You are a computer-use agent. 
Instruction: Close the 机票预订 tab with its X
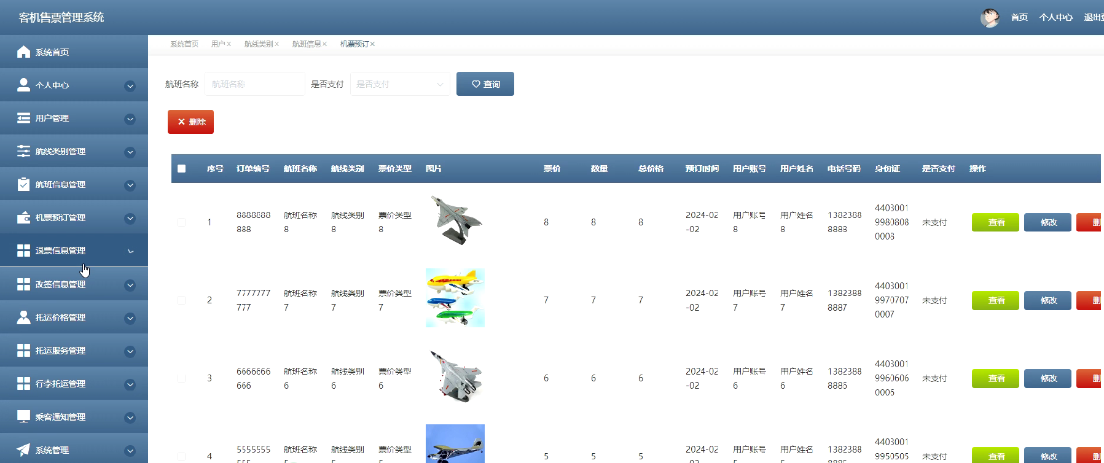372,44
